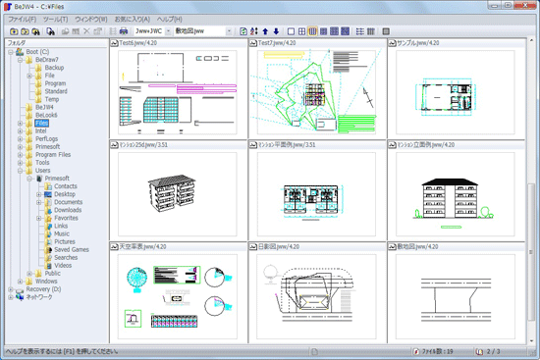
Task: Click the file search icon in the toolbar
Action: (x=51, y=31)
